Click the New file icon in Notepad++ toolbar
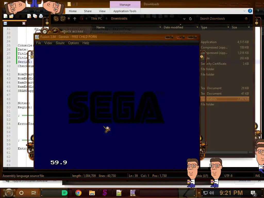 (x=6, y=16)
